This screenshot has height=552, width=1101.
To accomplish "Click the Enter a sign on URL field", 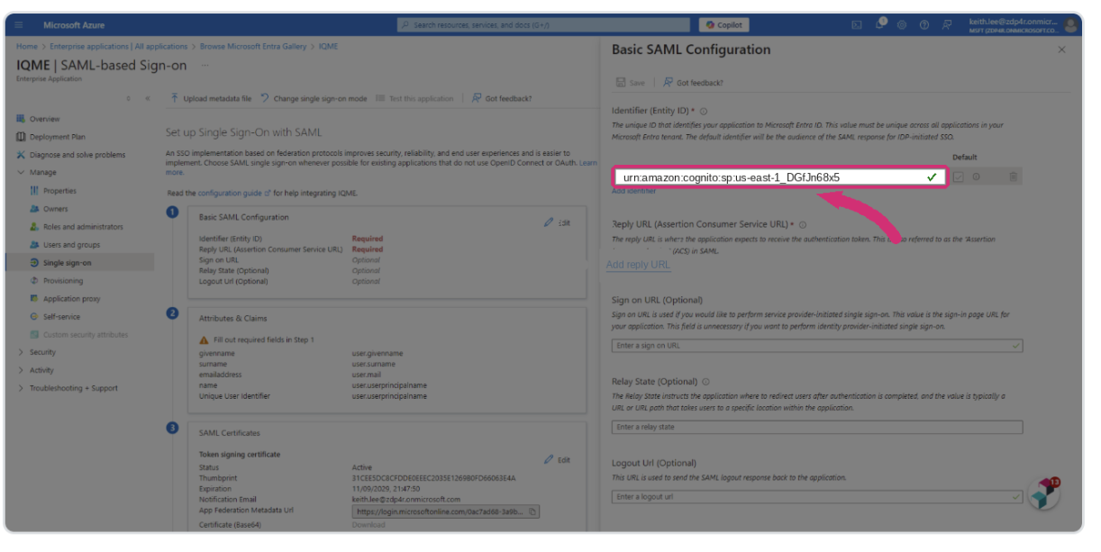I will click(817, 346).
